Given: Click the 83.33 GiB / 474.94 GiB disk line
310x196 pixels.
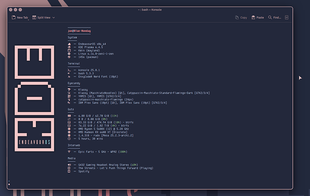Looking at the screenshot, I should [x=106, y=122].
